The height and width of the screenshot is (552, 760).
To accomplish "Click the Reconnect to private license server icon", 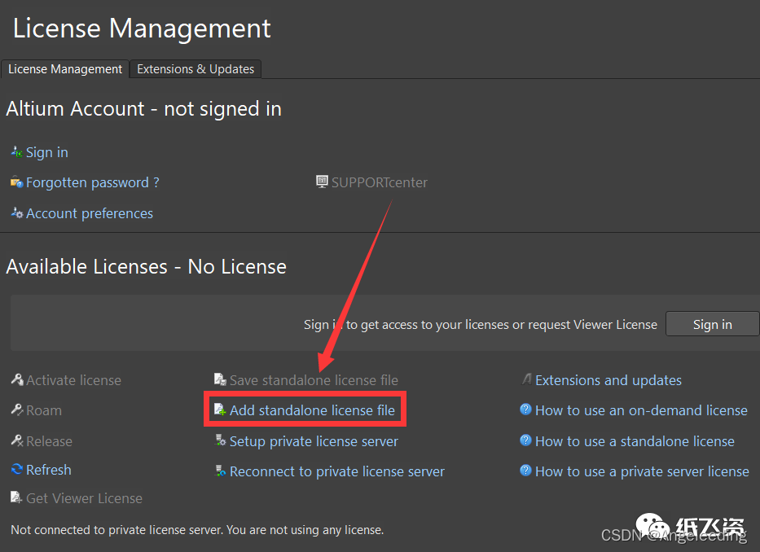I will (x=220, y=471).
